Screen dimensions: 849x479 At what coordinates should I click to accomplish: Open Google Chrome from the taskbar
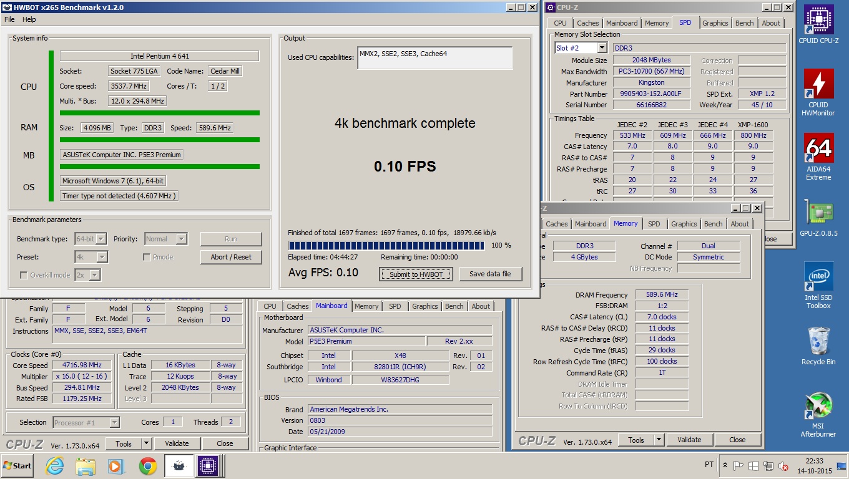[x=147, y=466]
